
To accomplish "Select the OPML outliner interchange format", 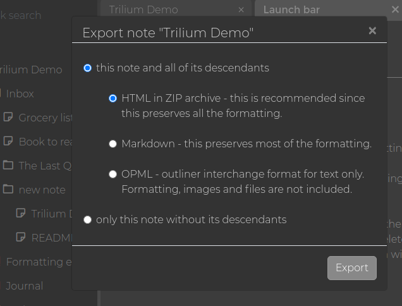I will (x=113, y=174).
